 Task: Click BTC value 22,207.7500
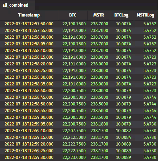point(74,131)
